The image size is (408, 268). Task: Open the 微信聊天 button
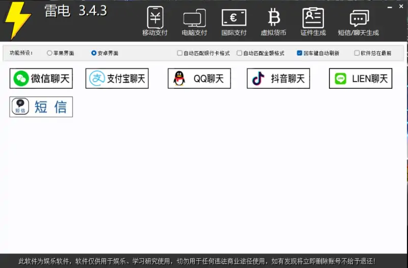coord(41,79)
